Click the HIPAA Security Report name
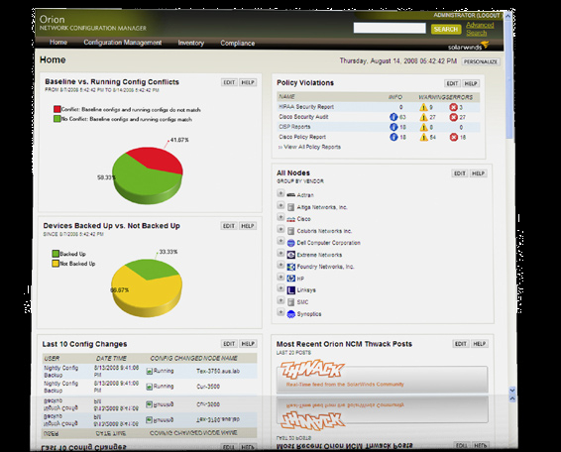Screen dimensions: 561x452 306,107
